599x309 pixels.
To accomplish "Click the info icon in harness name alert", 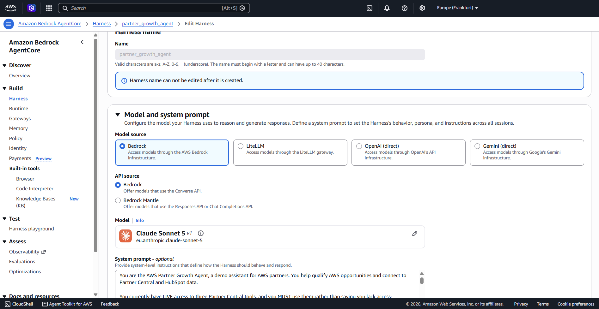I will (124, 81).
